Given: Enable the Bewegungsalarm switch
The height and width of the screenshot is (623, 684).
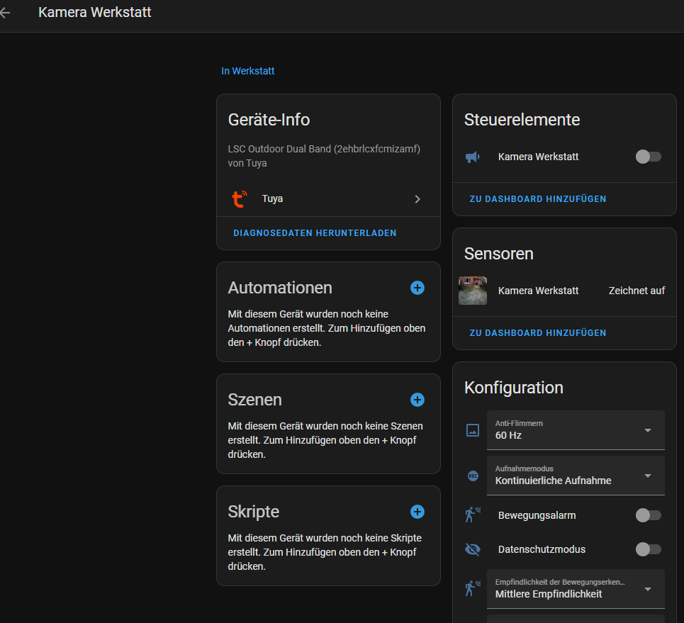Looking at the screenshot, I should pyautogui.click(x=648, y=515).
